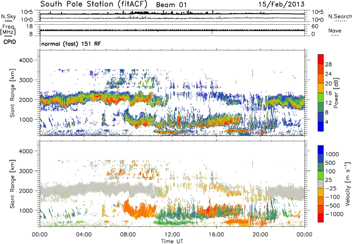Click the 'Nave' legend label
This screenshot has height=244, width=352.
[334, 30]
